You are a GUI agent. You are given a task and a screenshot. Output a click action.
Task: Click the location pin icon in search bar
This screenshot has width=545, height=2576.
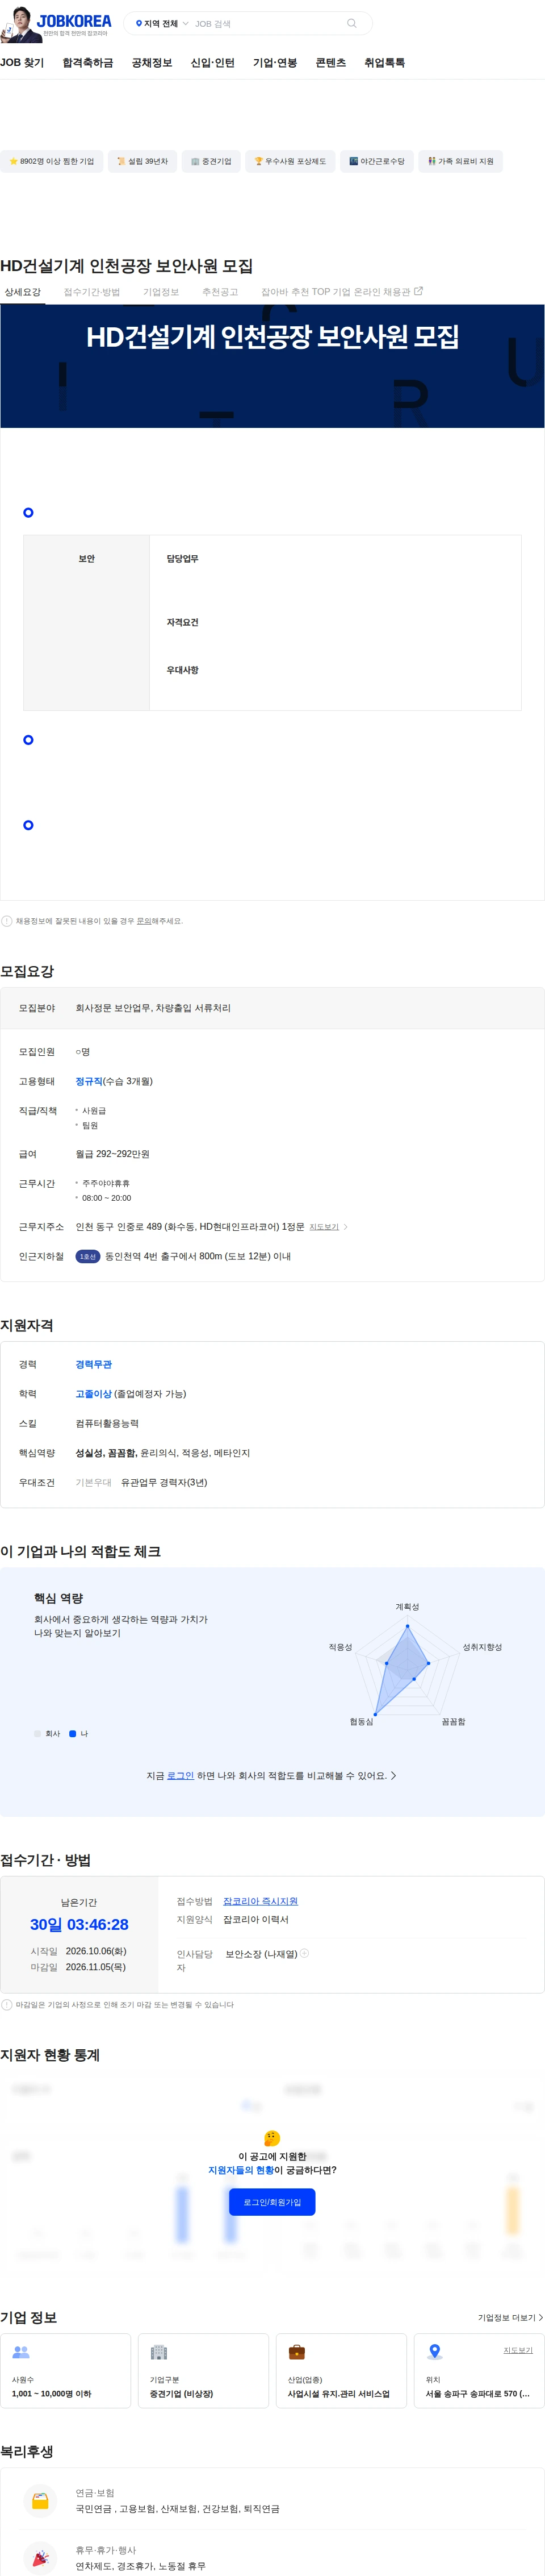click(139, 23)
